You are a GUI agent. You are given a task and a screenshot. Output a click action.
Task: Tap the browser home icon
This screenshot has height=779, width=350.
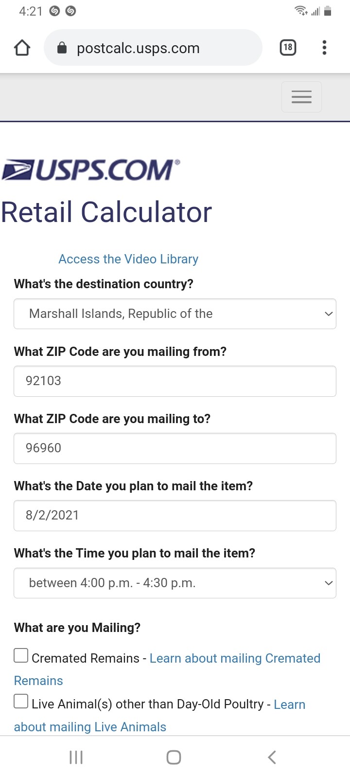pos(22,48)
